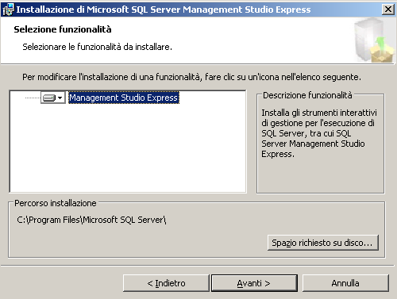Close the installer window with X
Viewport: 397px width, 299px height.
tap(388, 10)
